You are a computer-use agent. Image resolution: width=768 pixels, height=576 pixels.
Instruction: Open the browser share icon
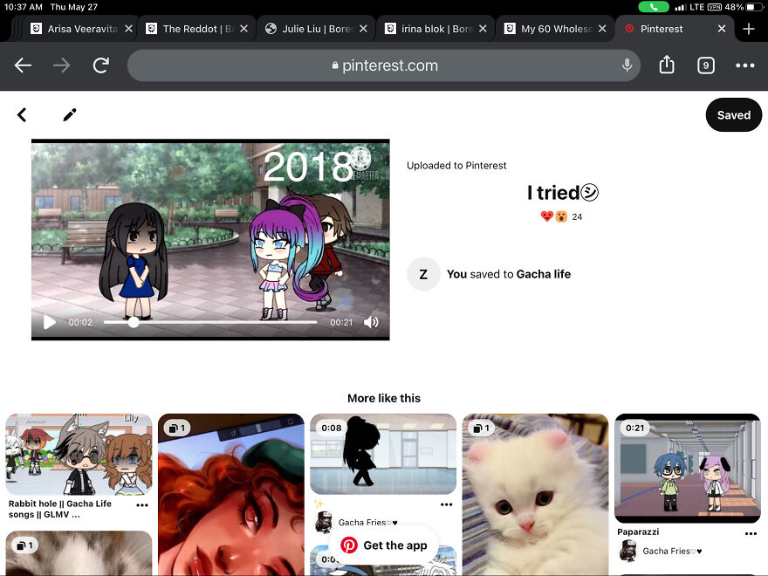667,65
